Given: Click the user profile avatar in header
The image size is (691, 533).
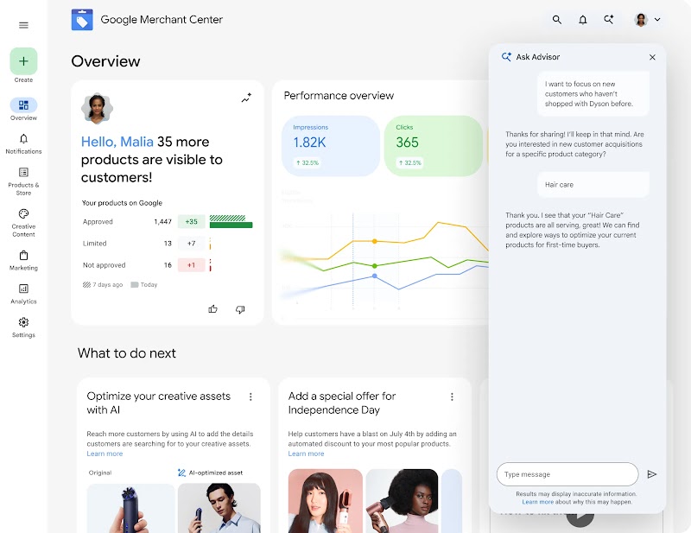Looking at the screenshot, I should click(641, 20).
